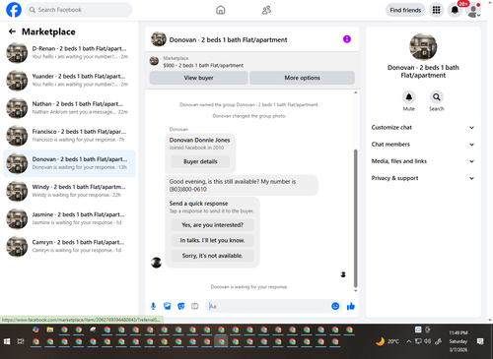493x359 pixels.
Task: Select the Donovan conversation in list
Action: [x=69, y=163]
